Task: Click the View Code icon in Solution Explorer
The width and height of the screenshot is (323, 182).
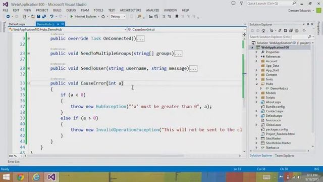Action: coord(304,31)
